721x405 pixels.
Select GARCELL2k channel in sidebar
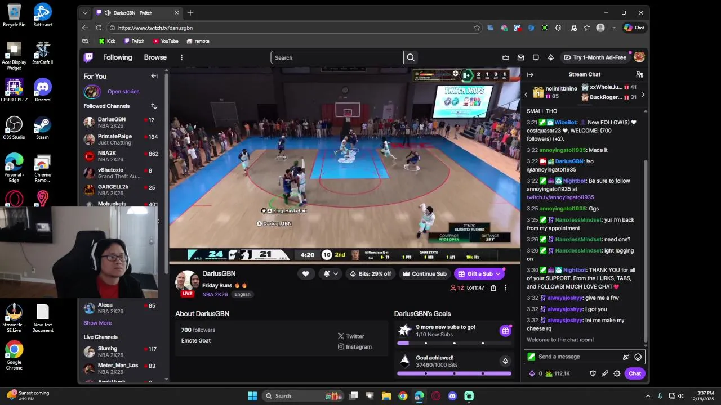pyautogui.click(x=121, y=190)
